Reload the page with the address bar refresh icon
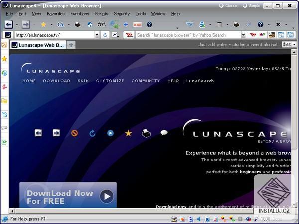Screen dimensions: 299x224 point(105,35)
